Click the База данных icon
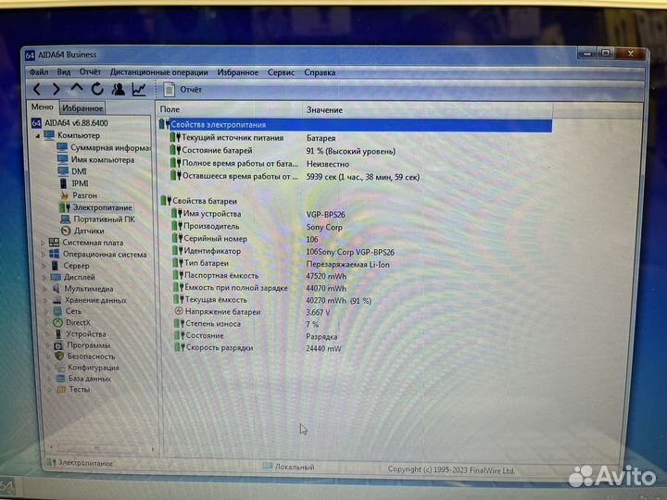The width and height of the screenshot is (667, 500). (x=61, y=379)
